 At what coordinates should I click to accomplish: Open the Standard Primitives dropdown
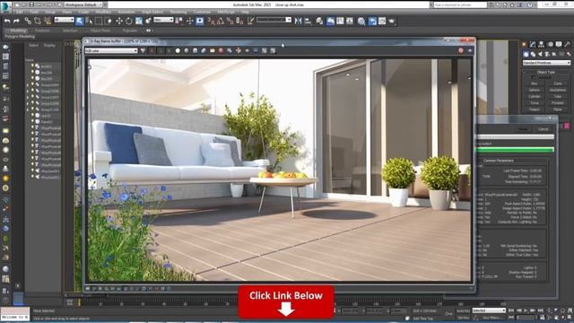coord(546,63)
